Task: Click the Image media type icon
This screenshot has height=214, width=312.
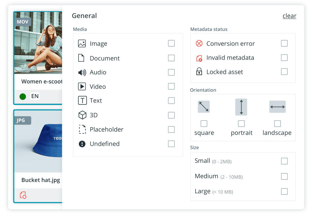Action: click(x=82, y=44)
